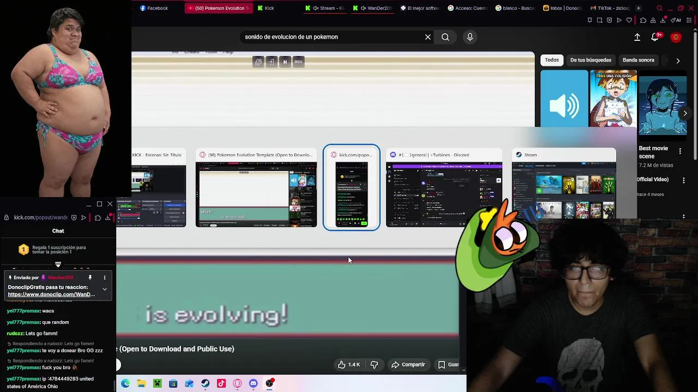This screenshot has height=392, width=698.
Task: Switch to the WanDer205 tab
Action: [373, 8]
